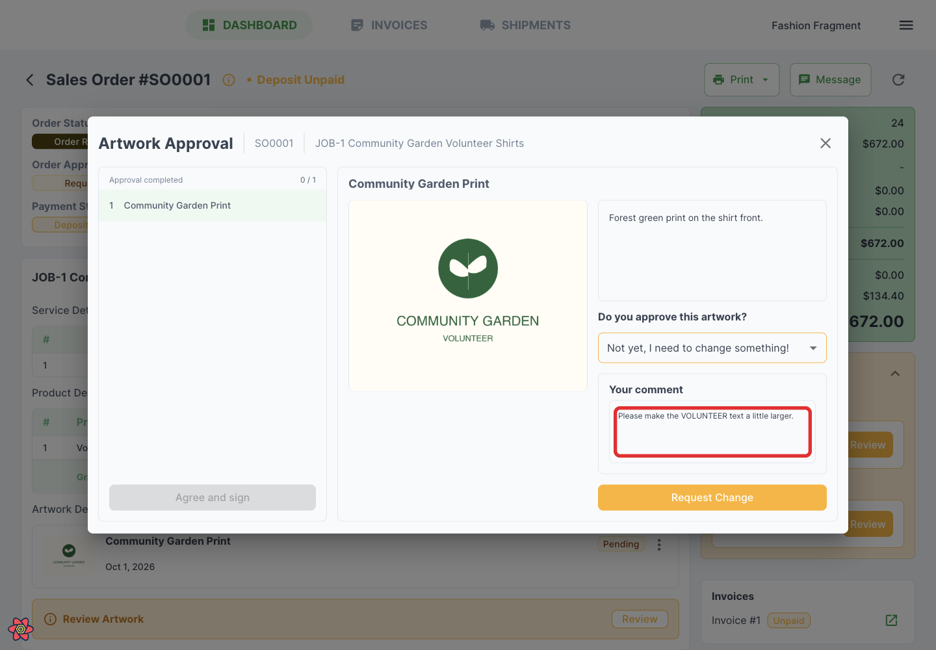Switch to the Invoices tab
This screenshot has width=936, height=650.
[389, 25]
